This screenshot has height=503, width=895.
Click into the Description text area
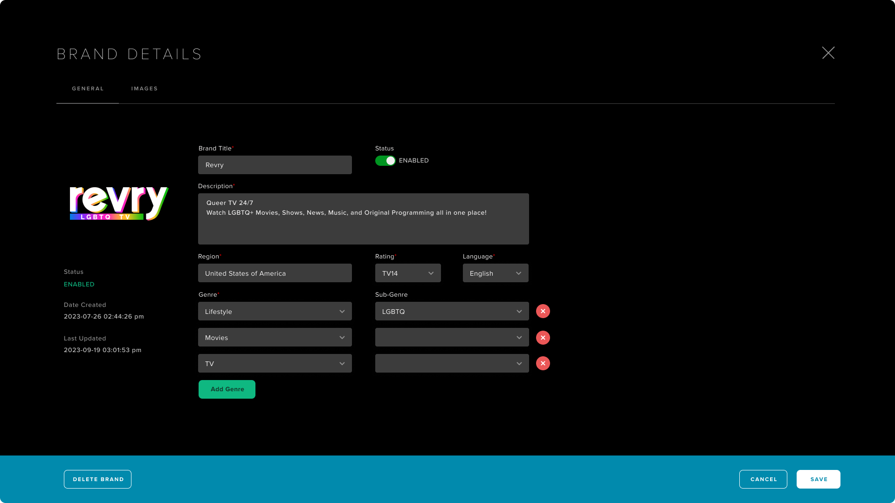point(364,219)
